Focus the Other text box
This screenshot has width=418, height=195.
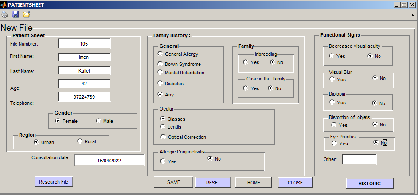click(x=359, y=160)
